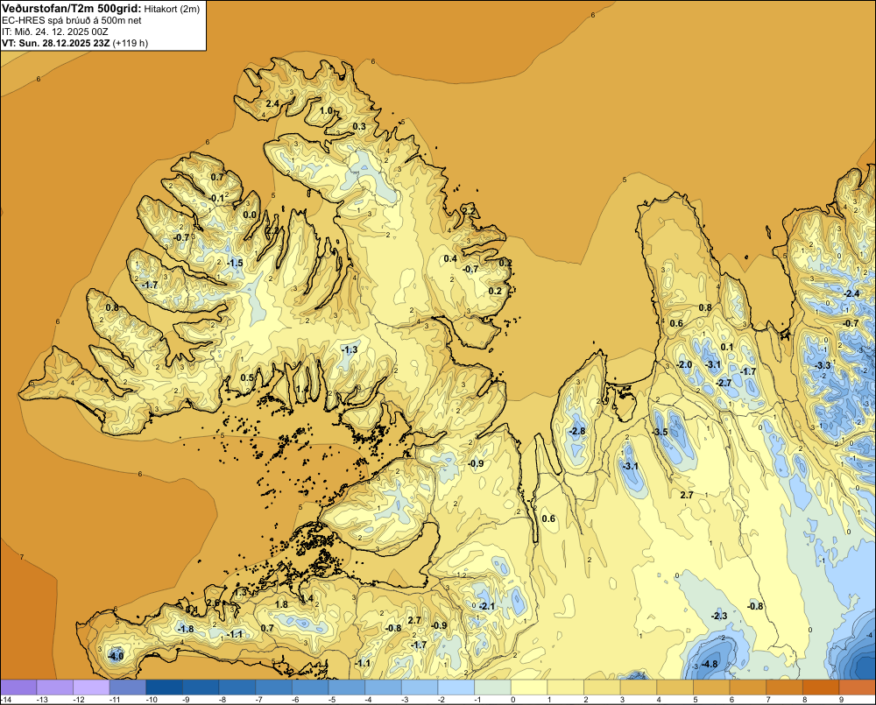This screenshot has width=876, height=705.
Task: Click the title "Veðurstofan/T2m 500grid:"
Action: [x=72, y=9]
